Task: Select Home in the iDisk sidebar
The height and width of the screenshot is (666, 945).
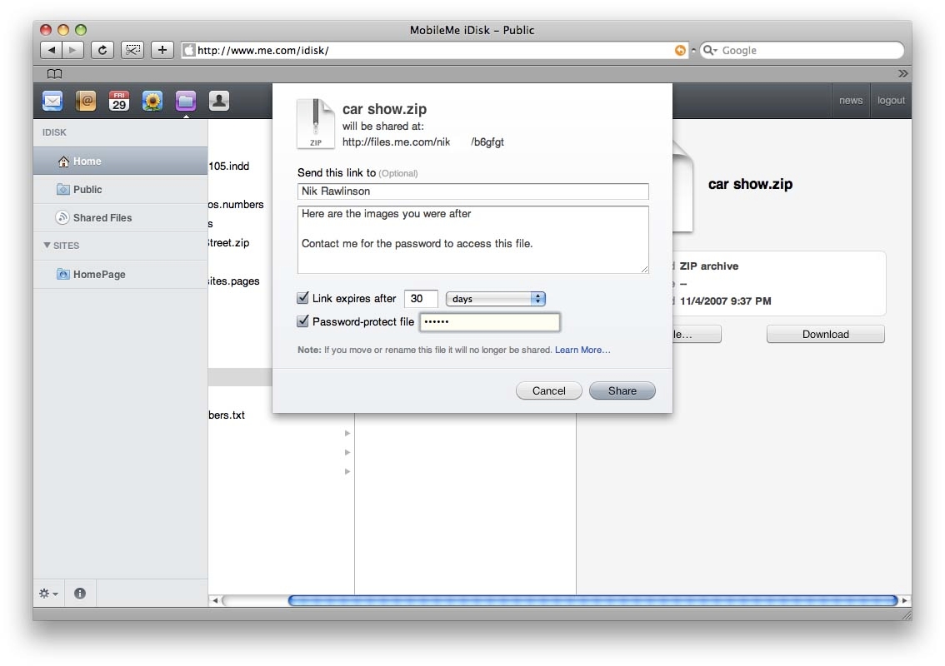Action: pyautogui.click(x=121, y=161)
